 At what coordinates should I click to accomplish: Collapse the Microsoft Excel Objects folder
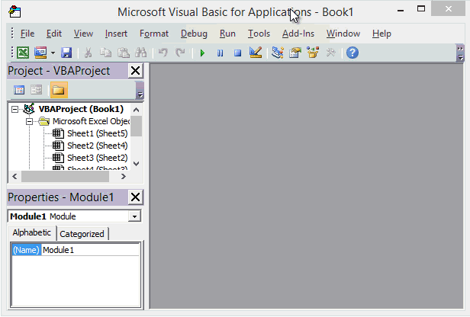tap(29, 121)
